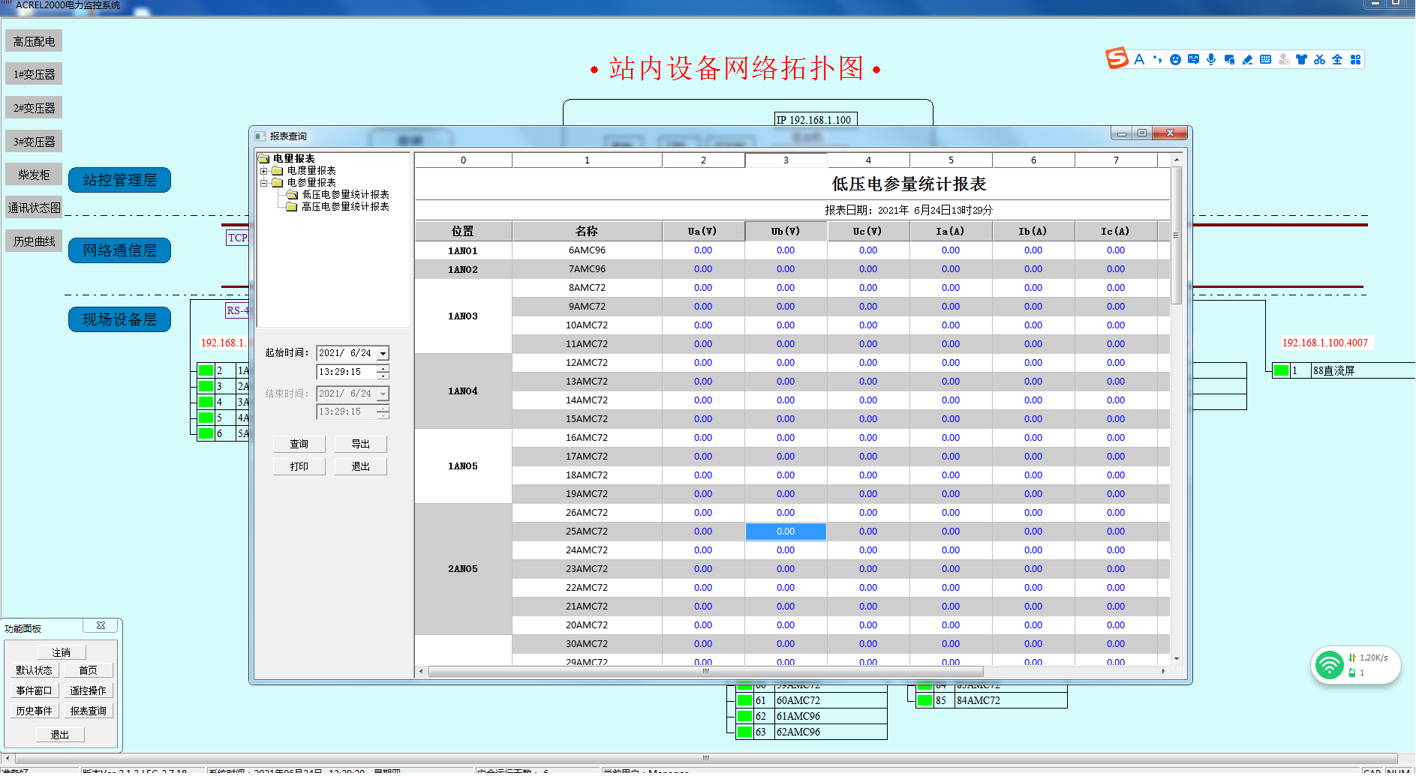The height and width of the screenshot is (776, 1416).
Task: Select 高压电参量统计报表 in the tree
Action: coord(345,206)
